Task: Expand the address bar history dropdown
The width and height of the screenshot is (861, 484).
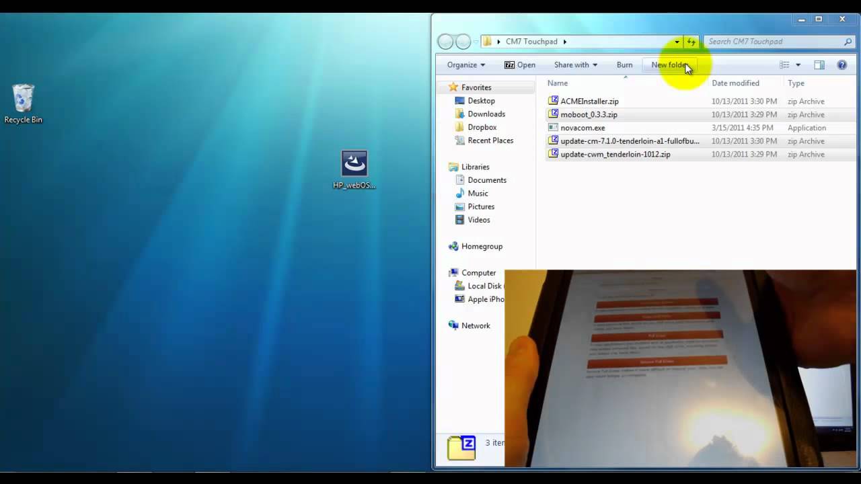Action: point(677,42)
